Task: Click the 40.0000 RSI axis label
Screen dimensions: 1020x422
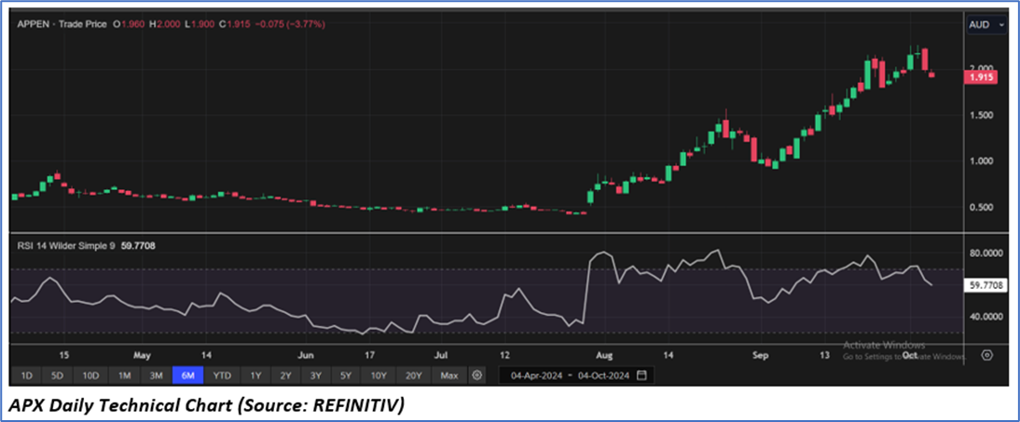Action: pos(987,317)
